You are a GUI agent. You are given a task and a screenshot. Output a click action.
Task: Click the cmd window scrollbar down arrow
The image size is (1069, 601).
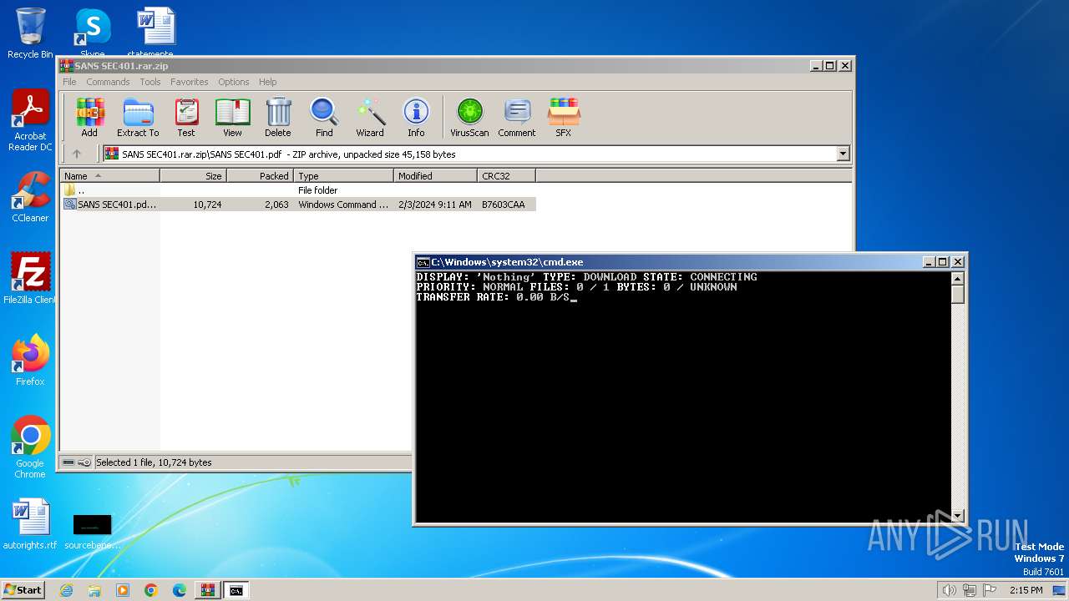click(958, 516)
